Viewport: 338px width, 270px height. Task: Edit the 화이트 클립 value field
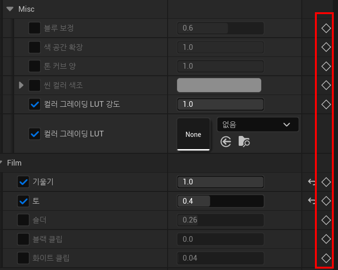click(x=220, y=258)
